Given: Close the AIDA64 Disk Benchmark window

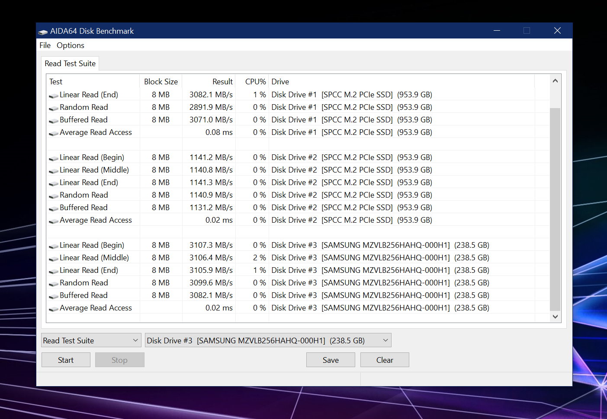Looking at the screenshot, I should (557, 31).
